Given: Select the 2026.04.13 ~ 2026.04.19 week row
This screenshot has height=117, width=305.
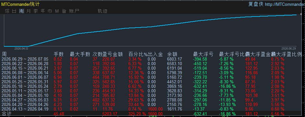Looking at the screenshot, I should (x=152, y=109).
